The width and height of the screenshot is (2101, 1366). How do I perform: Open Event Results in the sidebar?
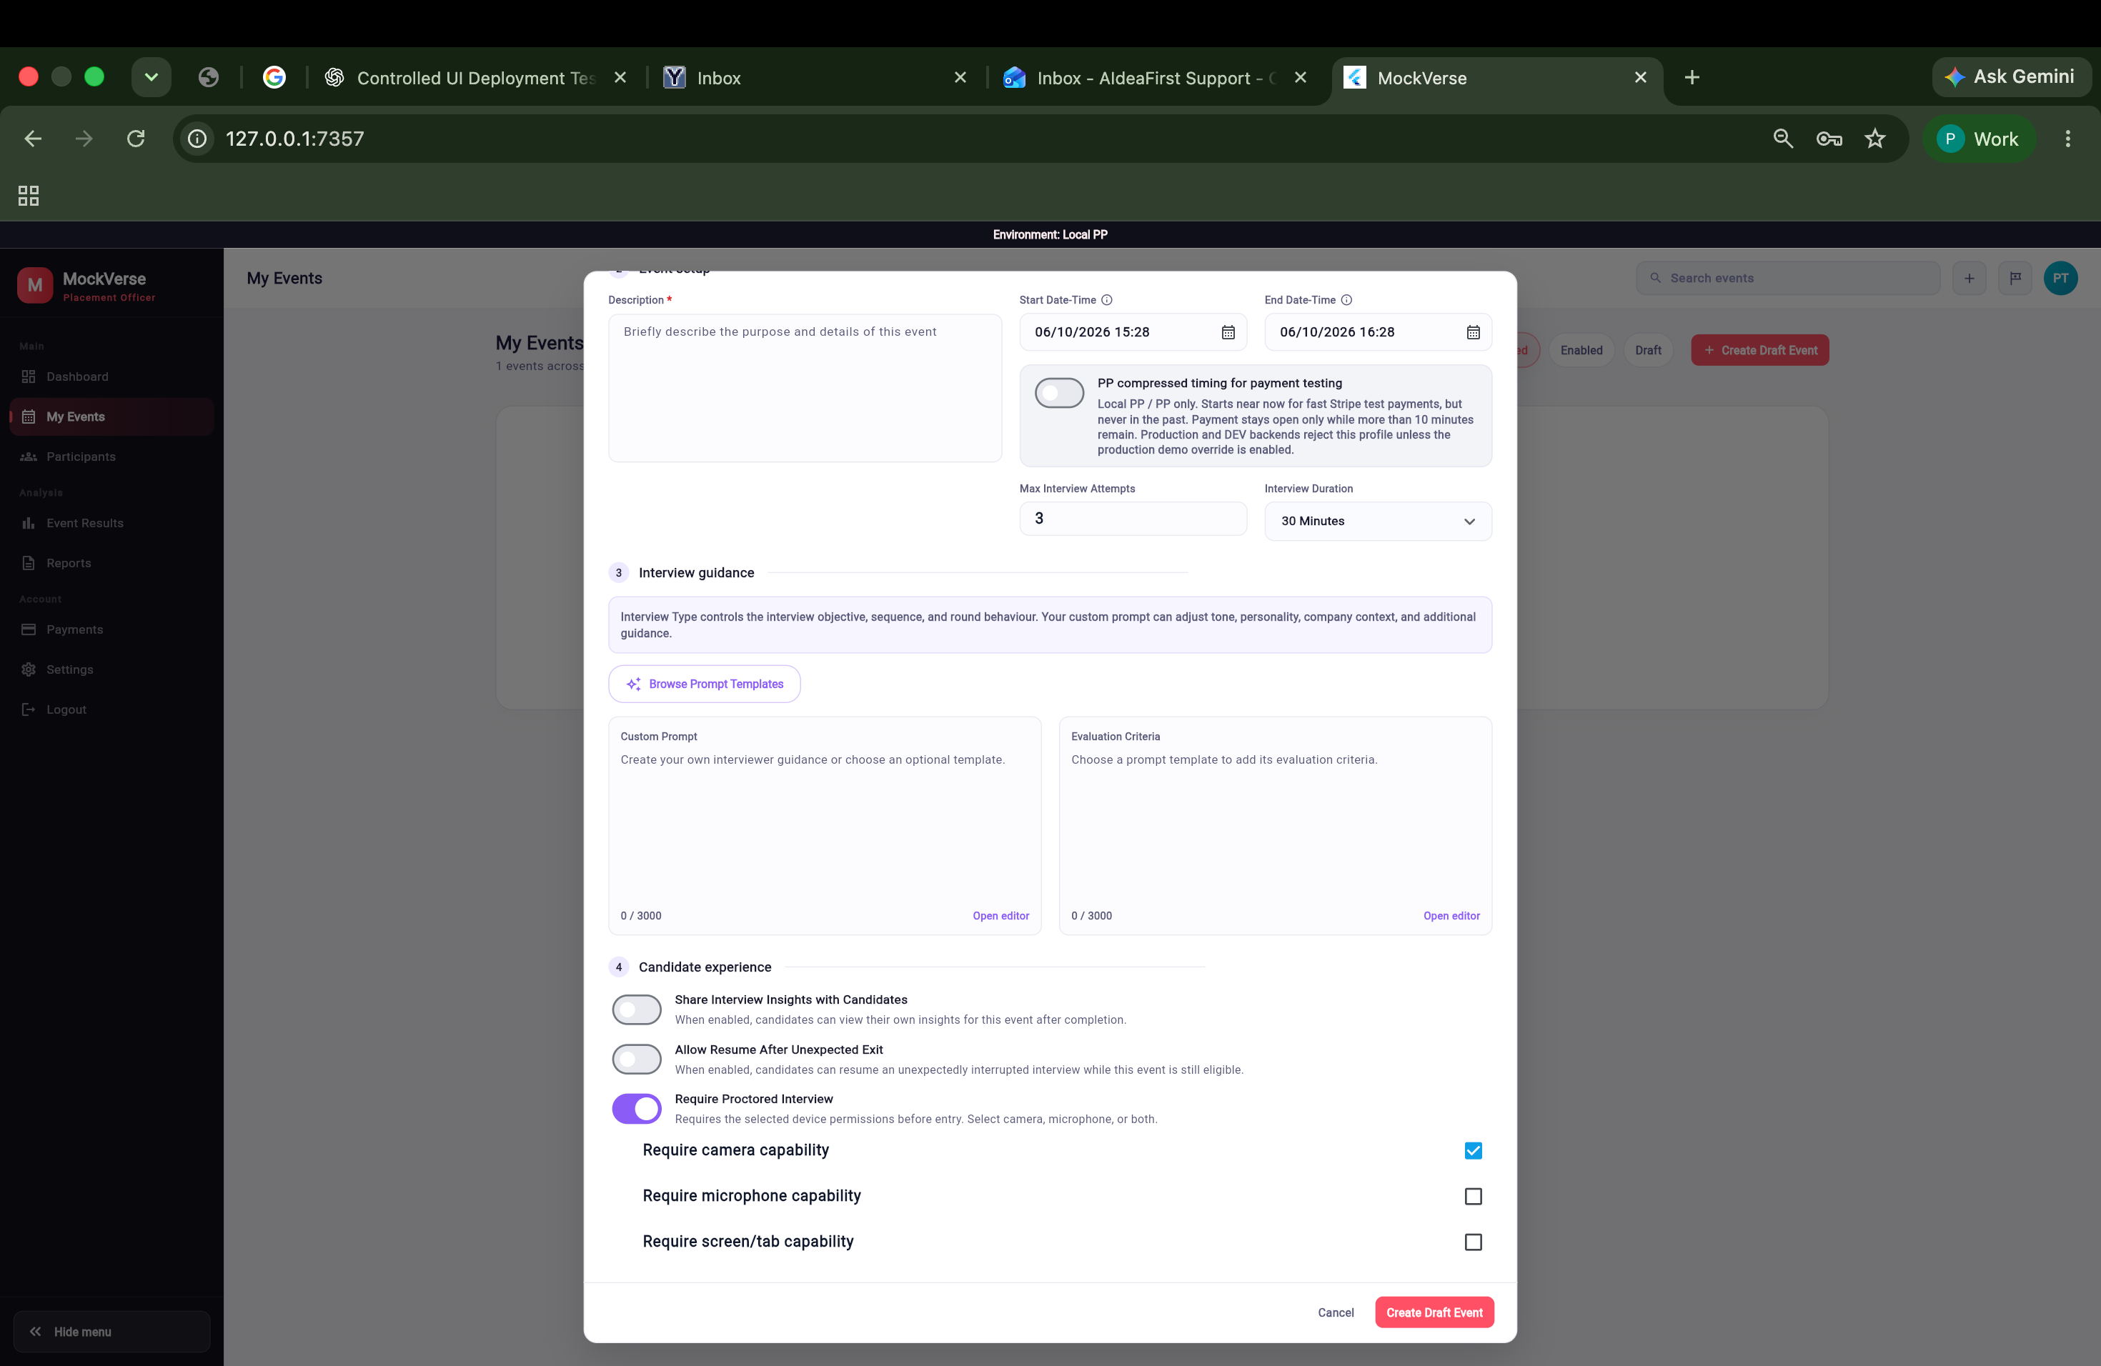pyautogui.click(x=112, y=523)
